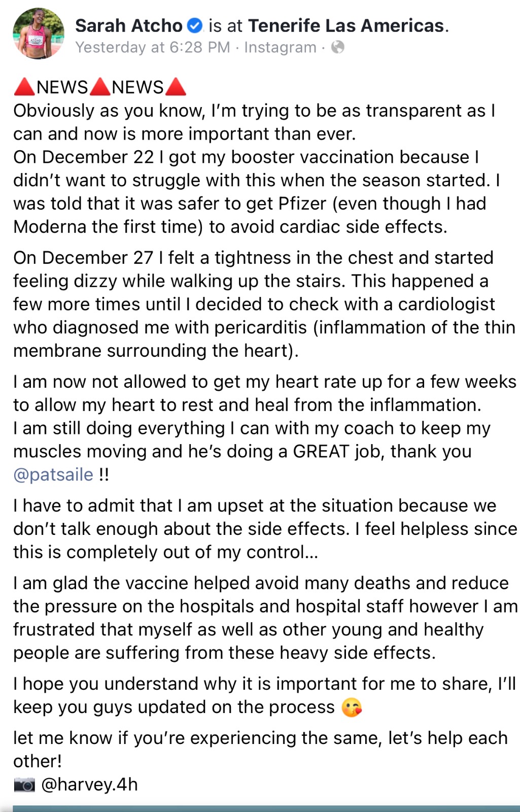Image resolution: width=520 pixels, height=812 pixels.
Task: Click the @harvey.4h photo credit
Action: pos(89,784)
